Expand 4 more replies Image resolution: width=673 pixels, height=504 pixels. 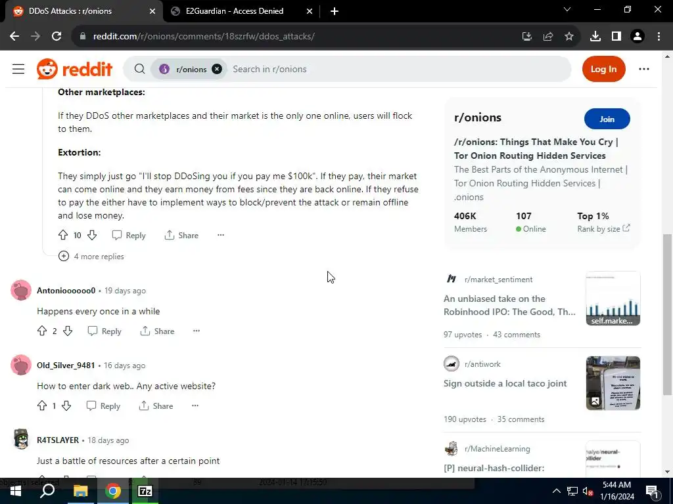(91, 257)
